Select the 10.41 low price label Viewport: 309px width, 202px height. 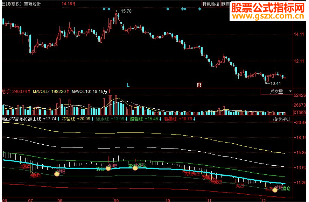pyautogui.click(x=275, y=83)
